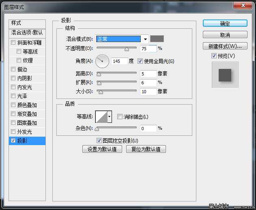Open the 外发光 settings row

27,131
